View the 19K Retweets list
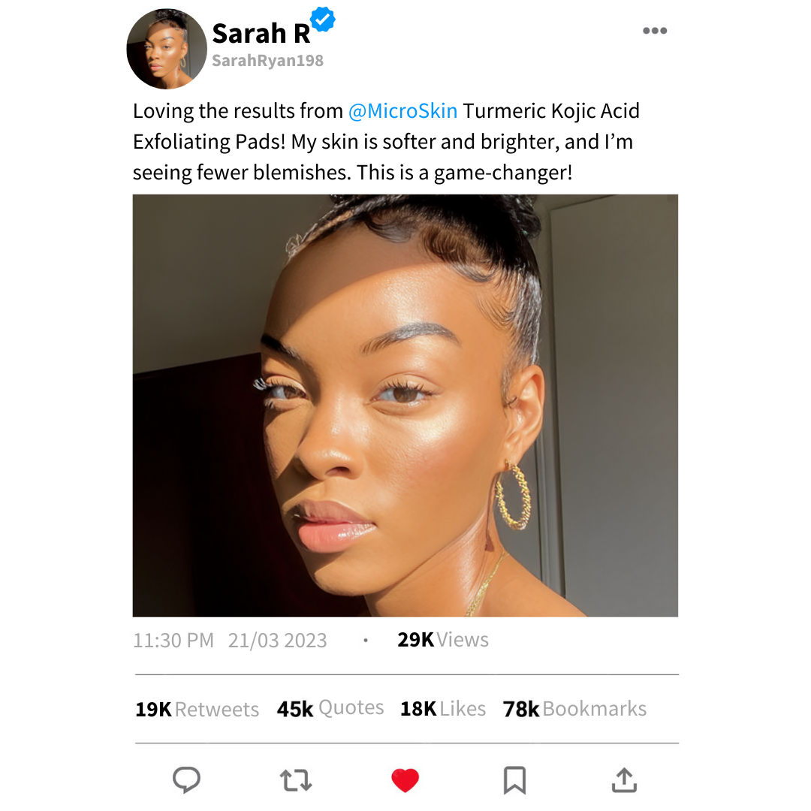 point(197,709)
